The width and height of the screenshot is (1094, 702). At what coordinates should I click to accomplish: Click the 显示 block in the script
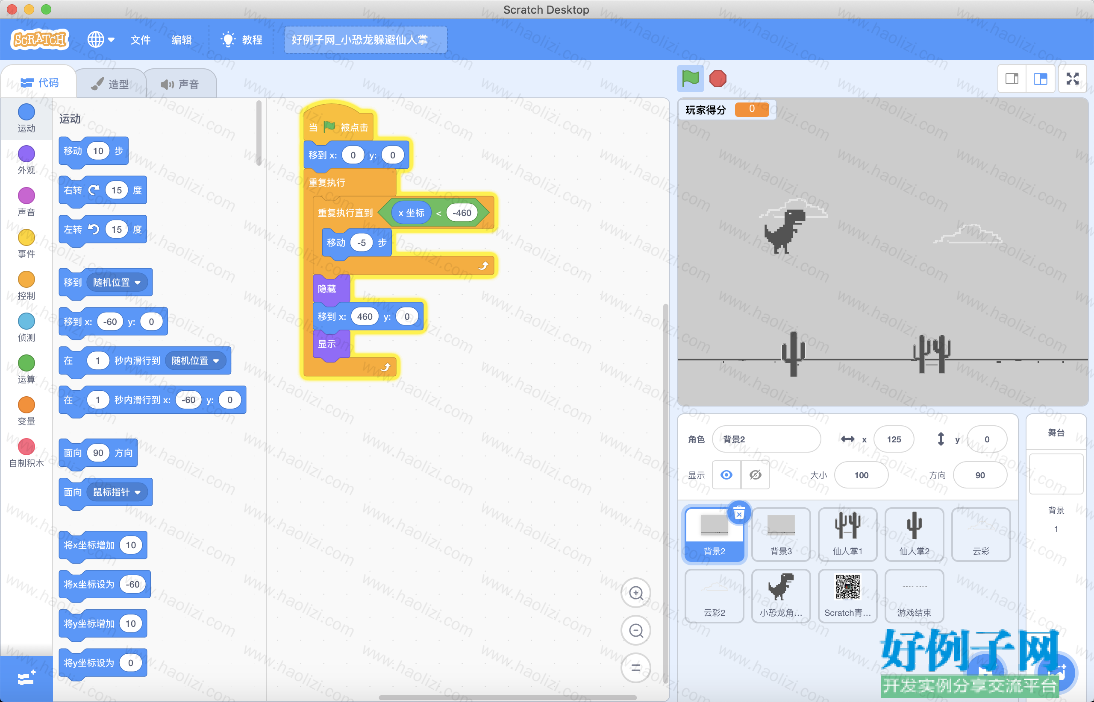[331, 344]
